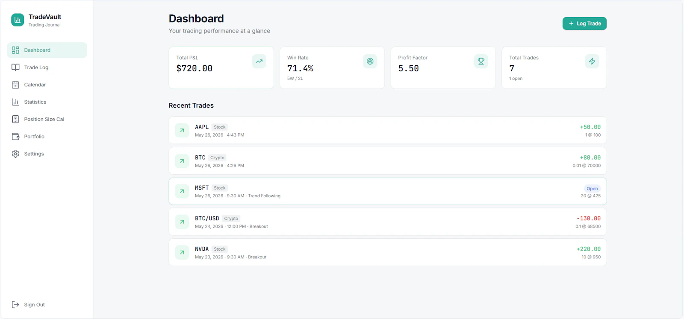This screenshot has width=684, height=319.
Task: Click the Dashboard grid icon in sidebar
Action: (x=15, y=50)
